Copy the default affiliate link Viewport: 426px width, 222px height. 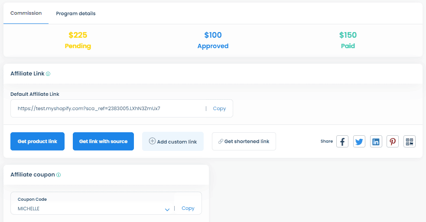(219, 108)
